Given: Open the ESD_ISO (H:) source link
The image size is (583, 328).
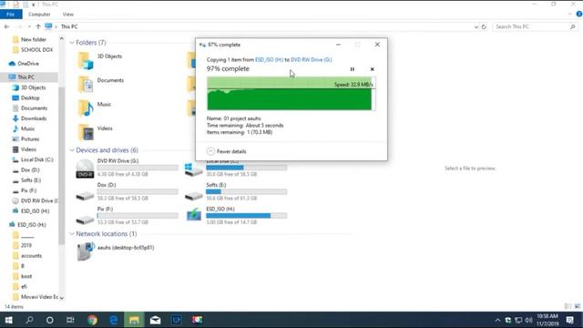Looking at the screenshot, I should point(270,59).
